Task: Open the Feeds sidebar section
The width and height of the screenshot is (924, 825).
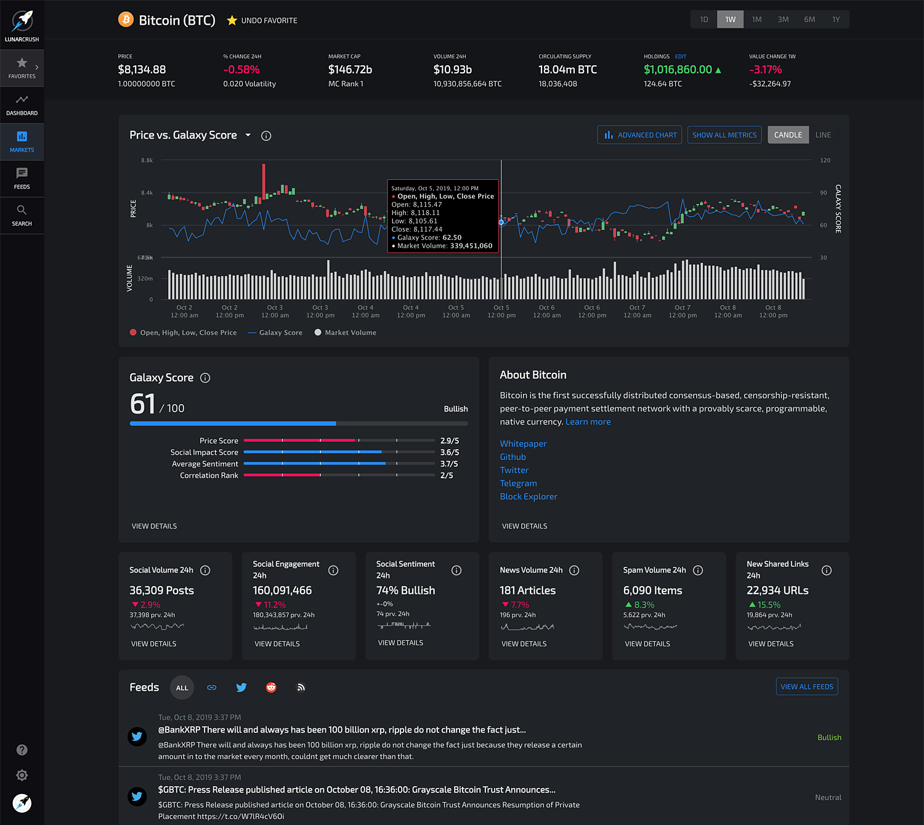Action: pos(22,179)
